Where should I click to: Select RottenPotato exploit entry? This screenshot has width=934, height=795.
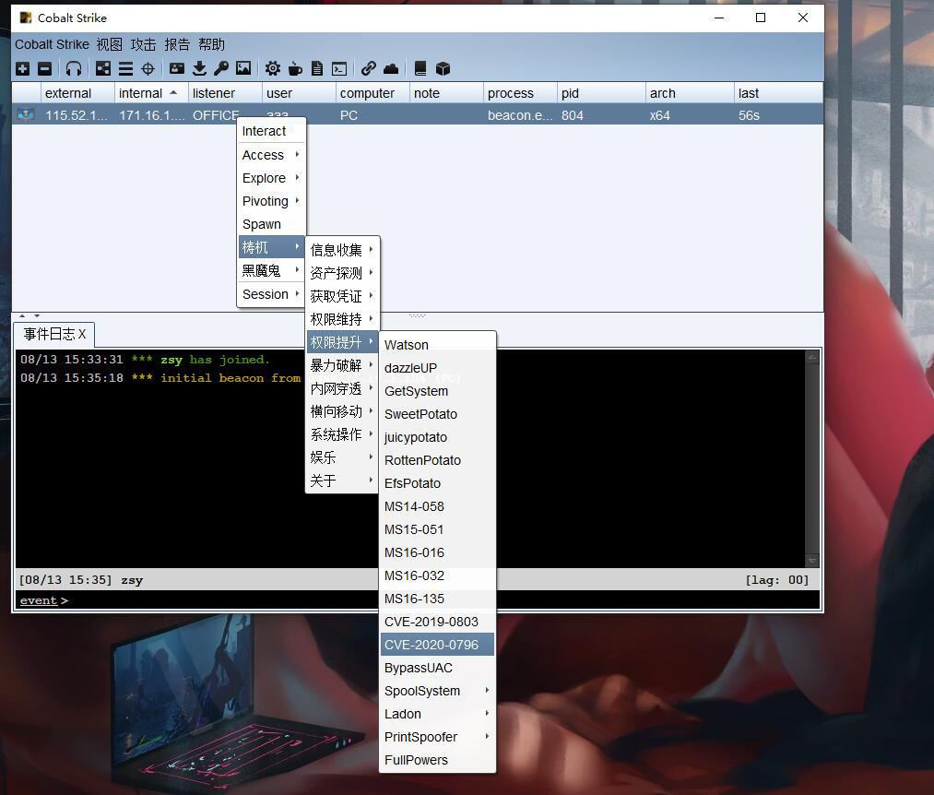[x=437, y=460]
